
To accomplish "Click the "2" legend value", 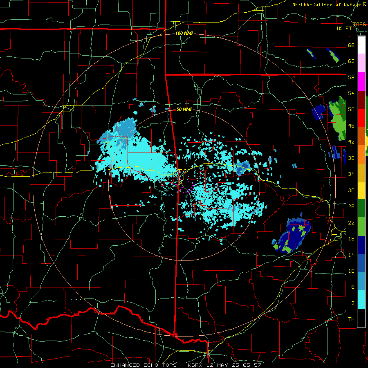I will 352,303.
